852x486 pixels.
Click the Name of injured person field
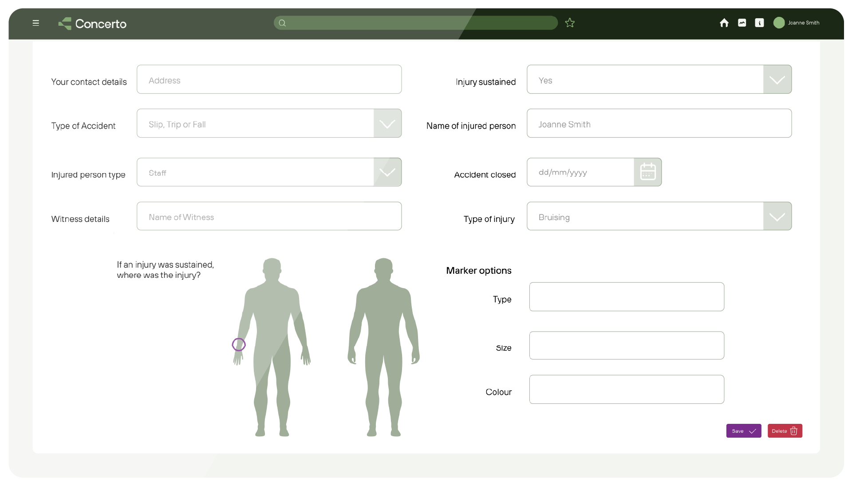coord(659,123)
